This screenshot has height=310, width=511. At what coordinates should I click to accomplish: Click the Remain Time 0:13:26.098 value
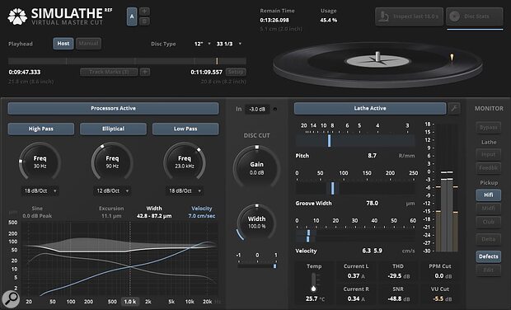coord(274,21)
